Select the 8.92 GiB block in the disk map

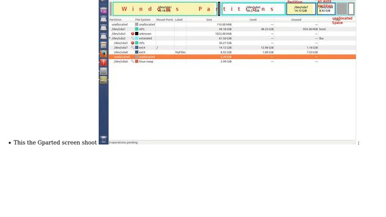326,9
